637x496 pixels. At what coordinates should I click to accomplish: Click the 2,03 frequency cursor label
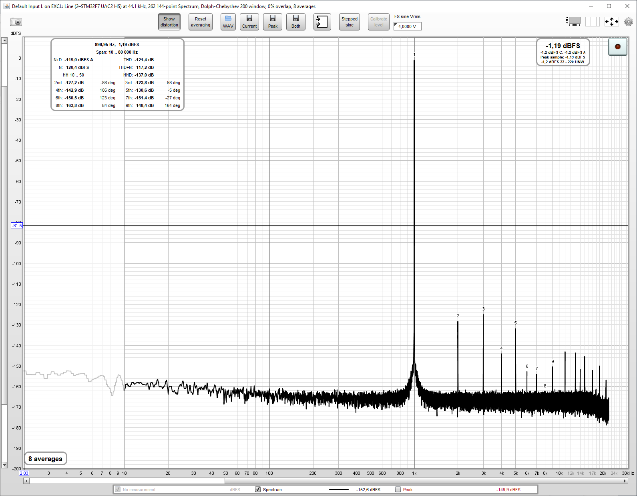(24, 473)
